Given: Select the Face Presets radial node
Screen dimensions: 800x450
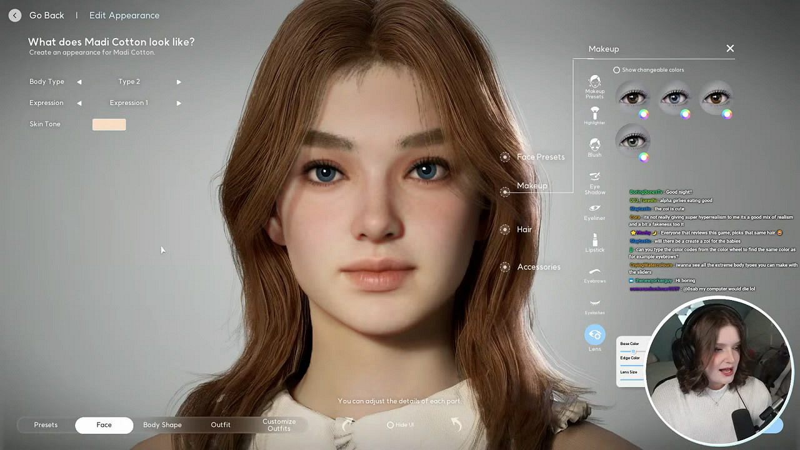Looking at the screenshot, I should pyautogui.click(x=505, y=157).
